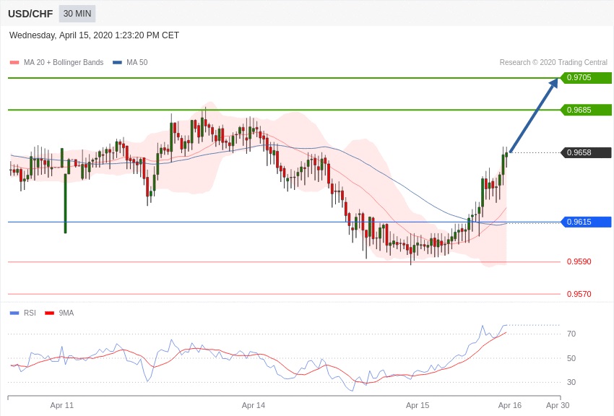
Task: Click the Research © 2020 Trading Central credit
Action: click(553, 62)
